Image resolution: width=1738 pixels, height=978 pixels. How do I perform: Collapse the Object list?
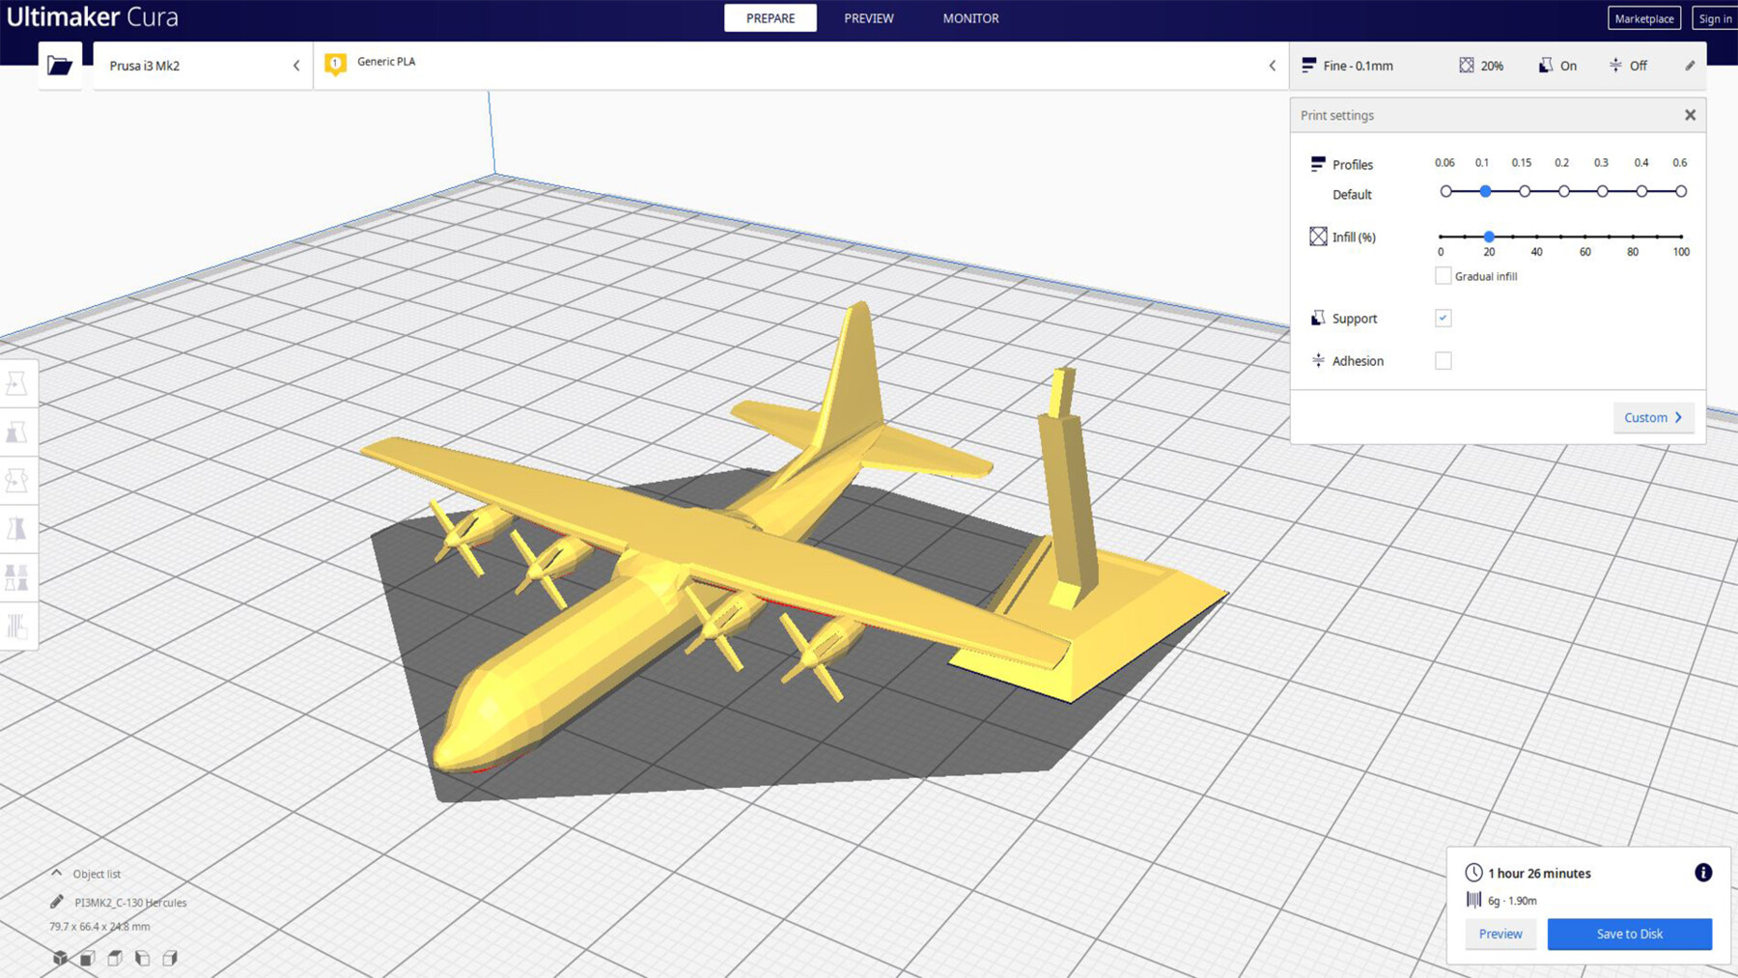pos(58,873)
